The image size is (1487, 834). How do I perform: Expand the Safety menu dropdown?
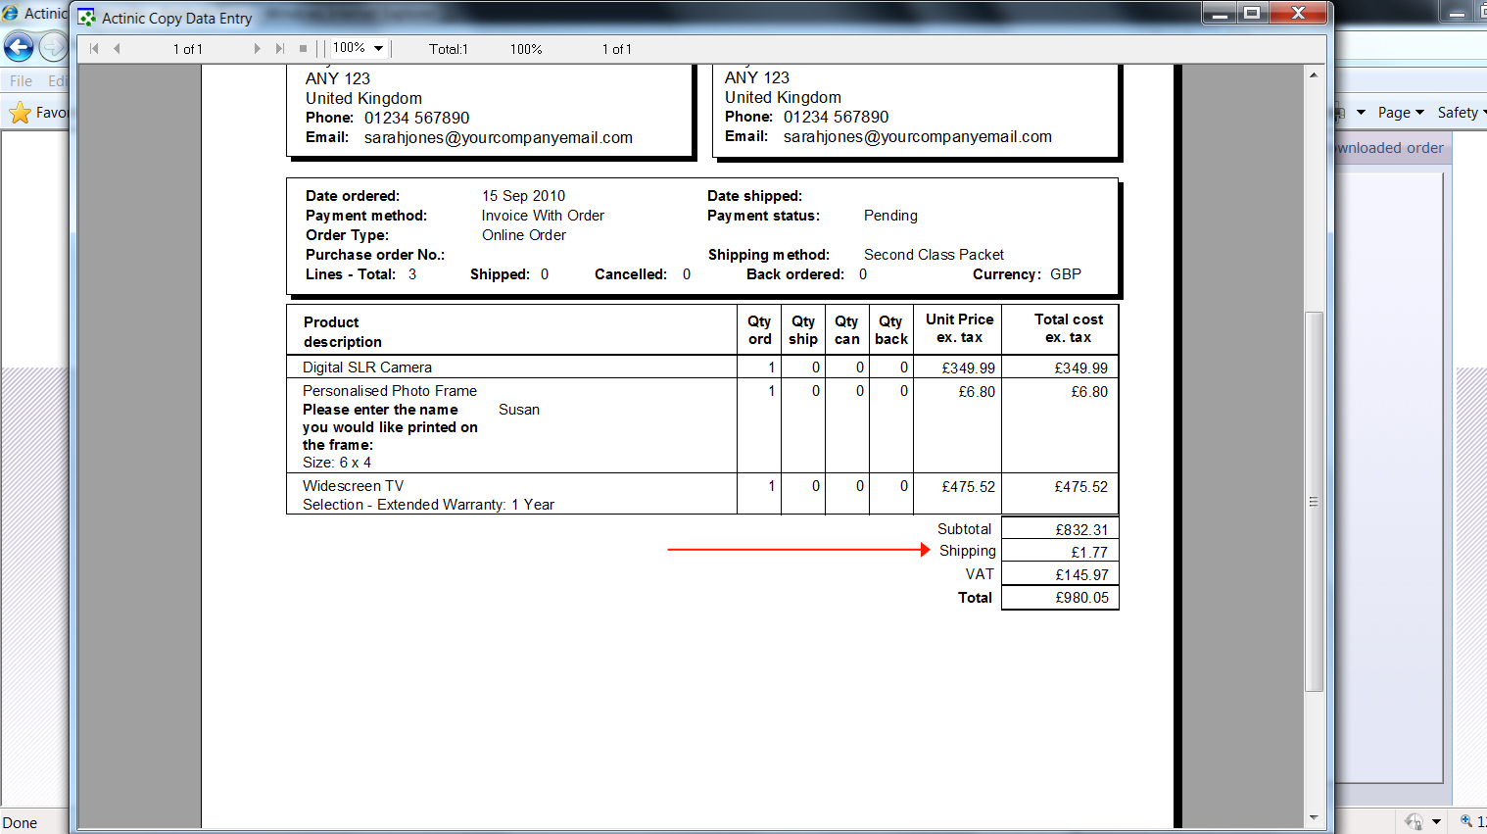(1461, 113)
